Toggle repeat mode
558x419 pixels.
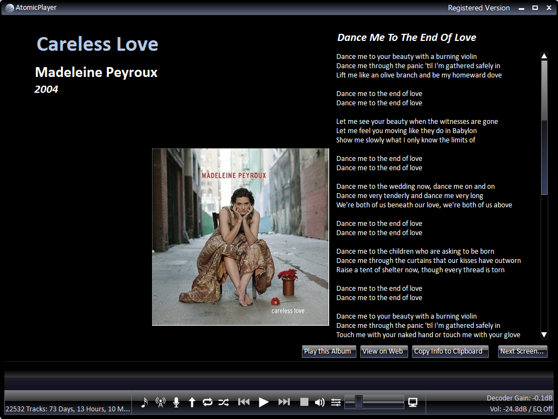(x=208, y=402)
